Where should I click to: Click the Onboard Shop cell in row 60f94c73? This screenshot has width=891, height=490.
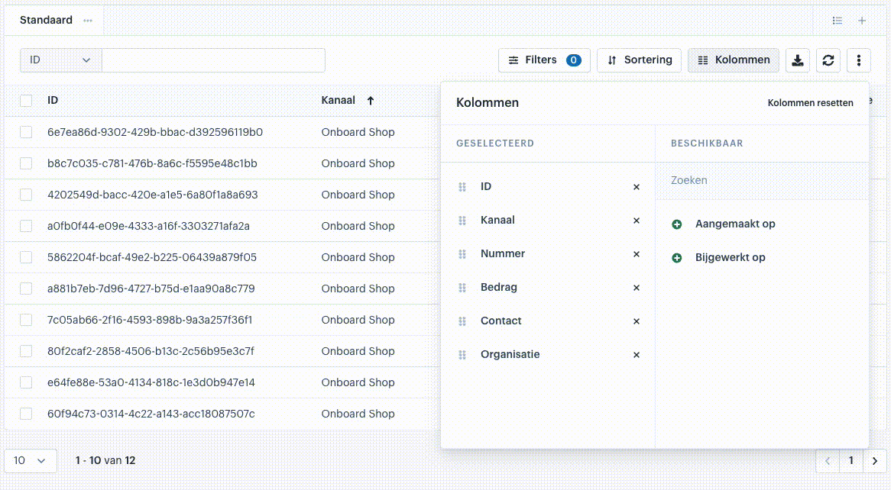[358, 414]
